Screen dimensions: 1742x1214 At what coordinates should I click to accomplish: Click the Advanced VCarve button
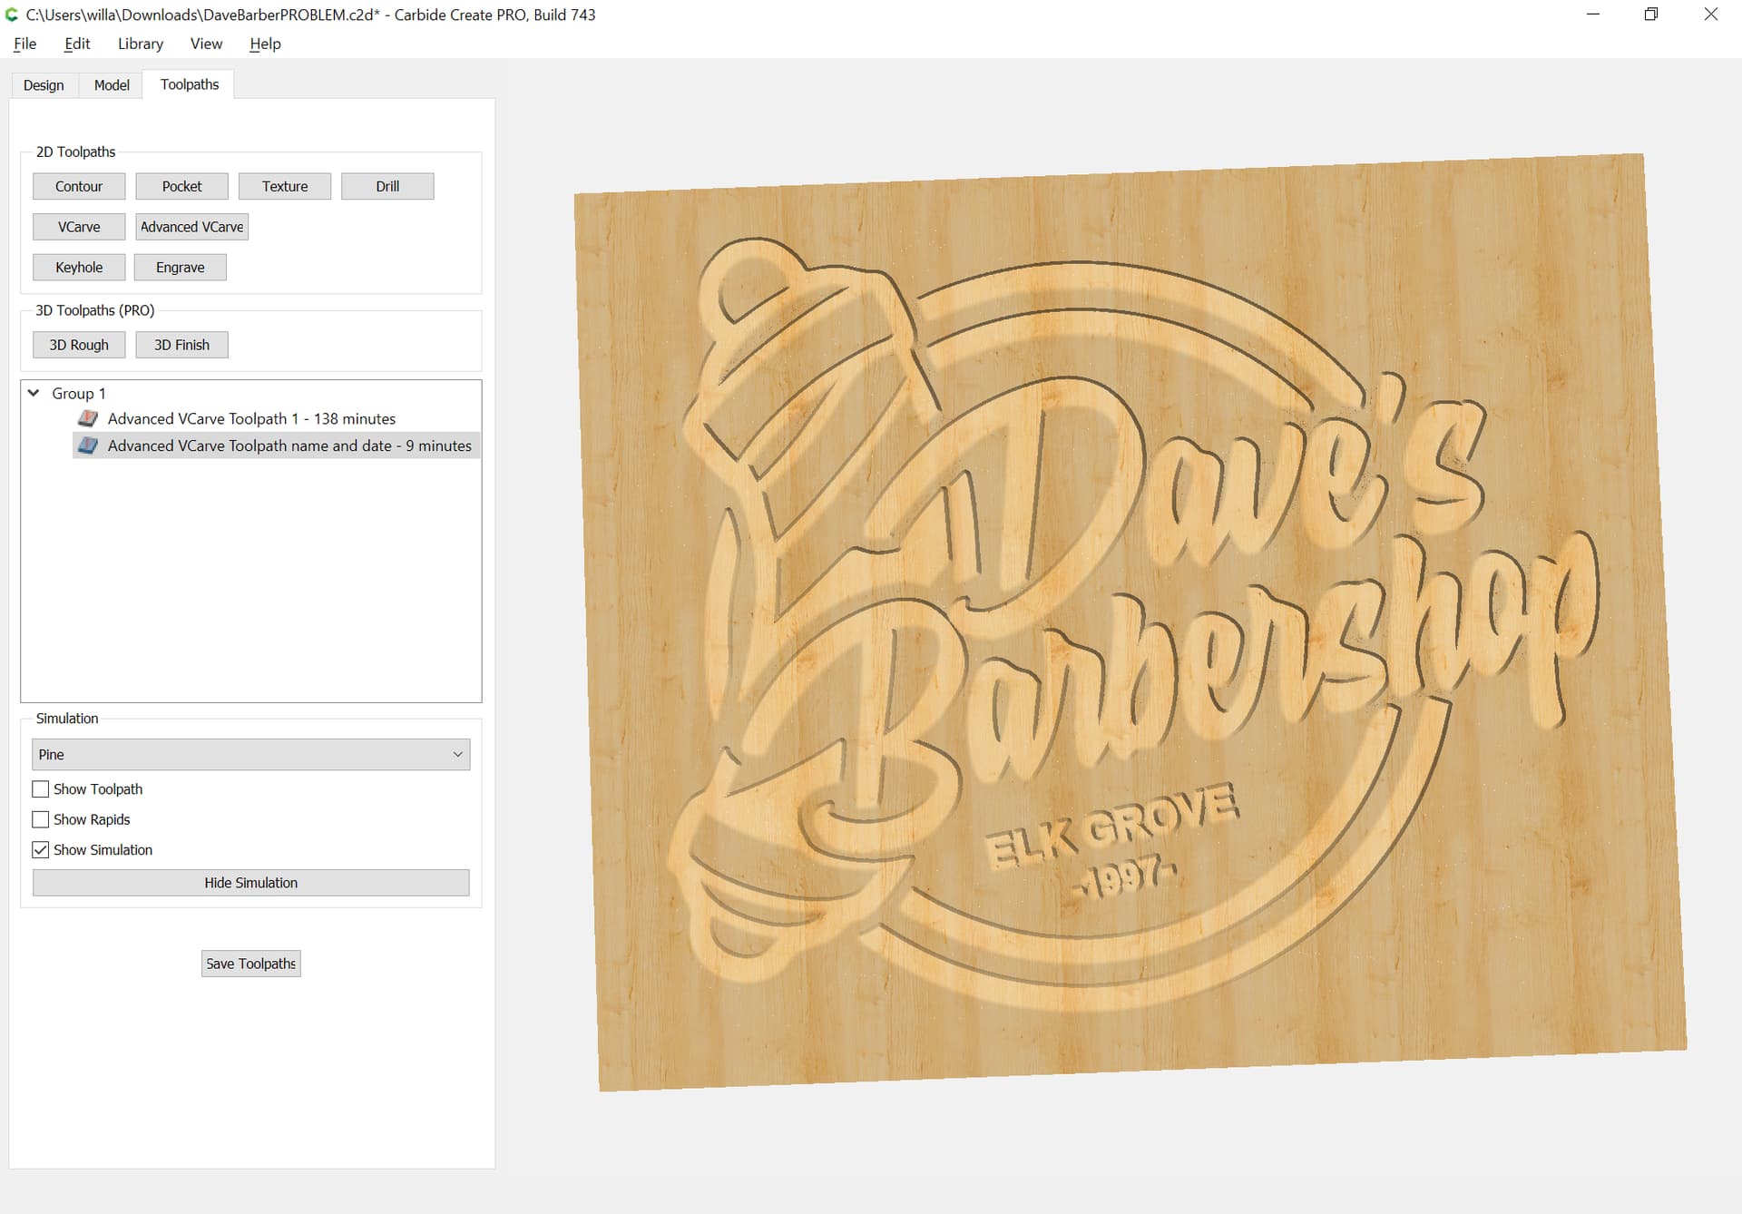pyautogui.click(x=191, y=227)
